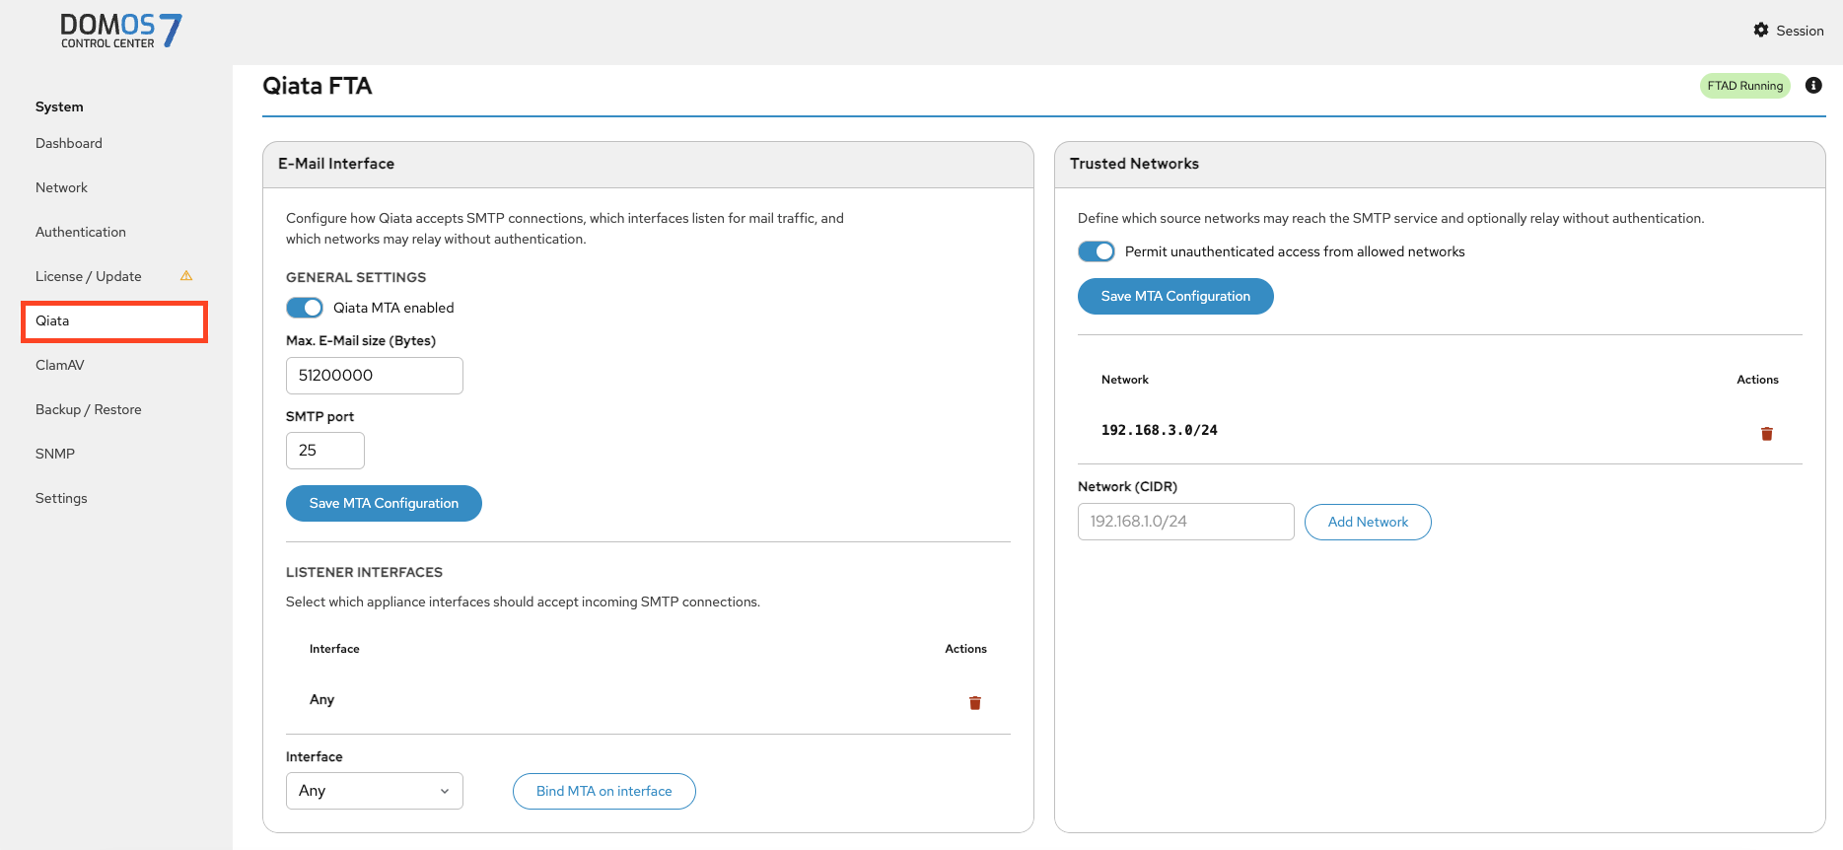Open the Session gear icon
This screenshot has width=1843, height=850.
click(x=1761, y=31)
